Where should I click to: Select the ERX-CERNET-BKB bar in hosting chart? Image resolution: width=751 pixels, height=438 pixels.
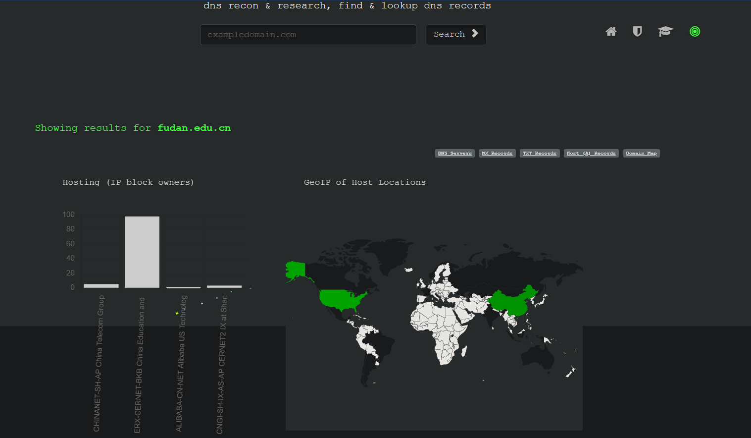(x=142, y=252)
